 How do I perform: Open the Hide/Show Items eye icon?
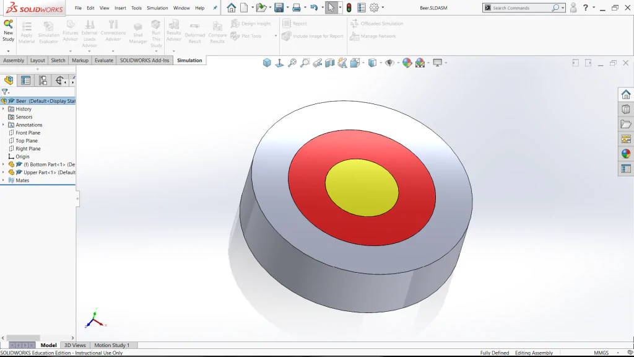tap(389, 63)
